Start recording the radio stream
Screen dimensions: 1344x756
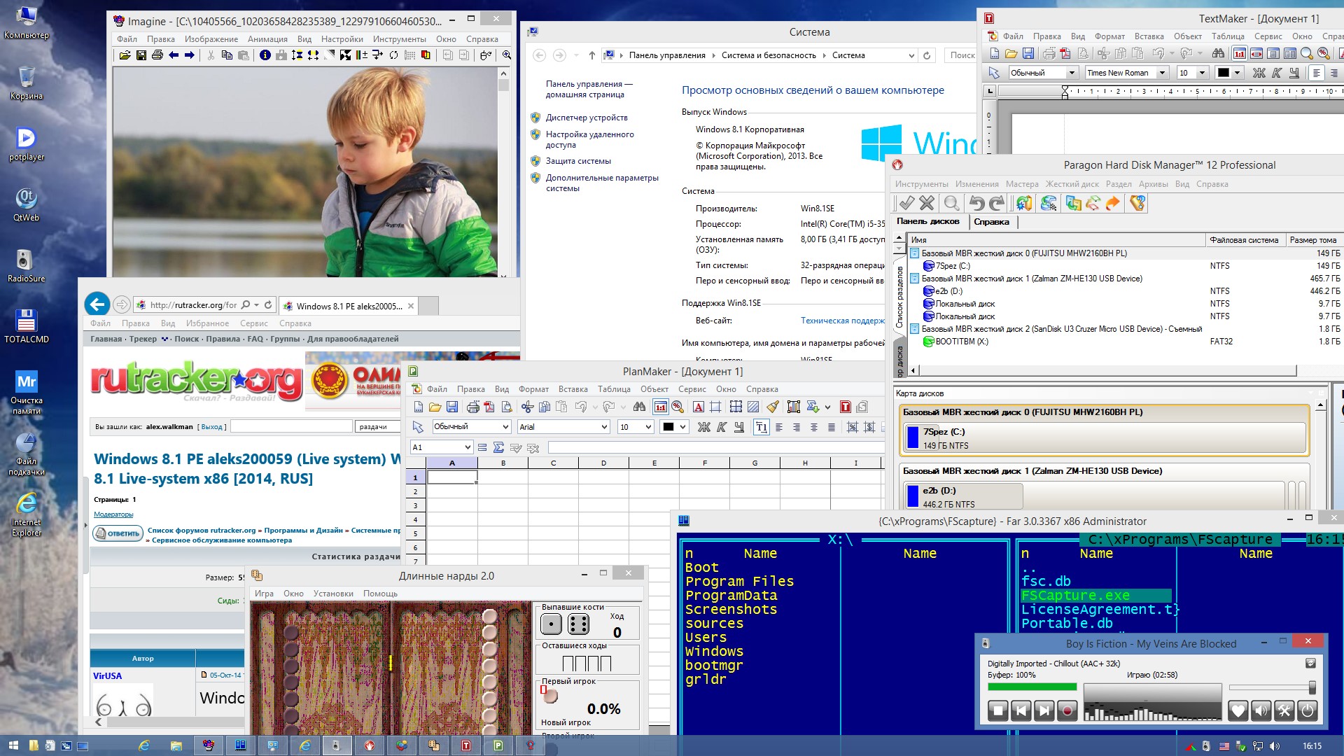pos(1067,711)
